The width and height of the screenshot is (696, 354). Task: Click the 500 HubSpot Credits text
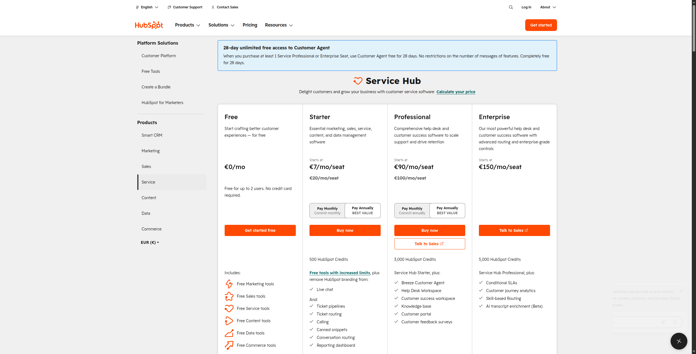tap(328, 259)
